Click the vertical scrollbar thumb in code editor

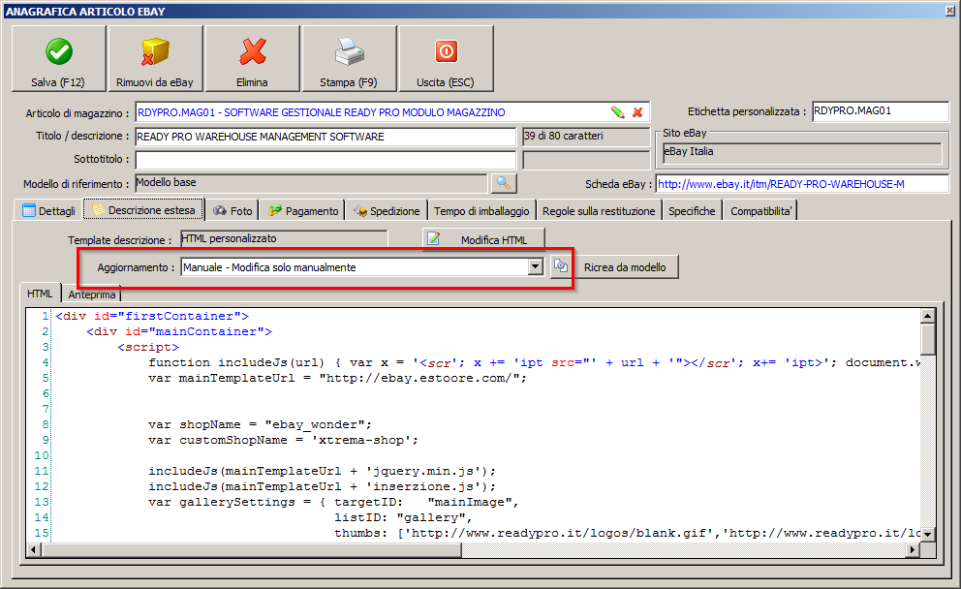(x=927, y=339)
